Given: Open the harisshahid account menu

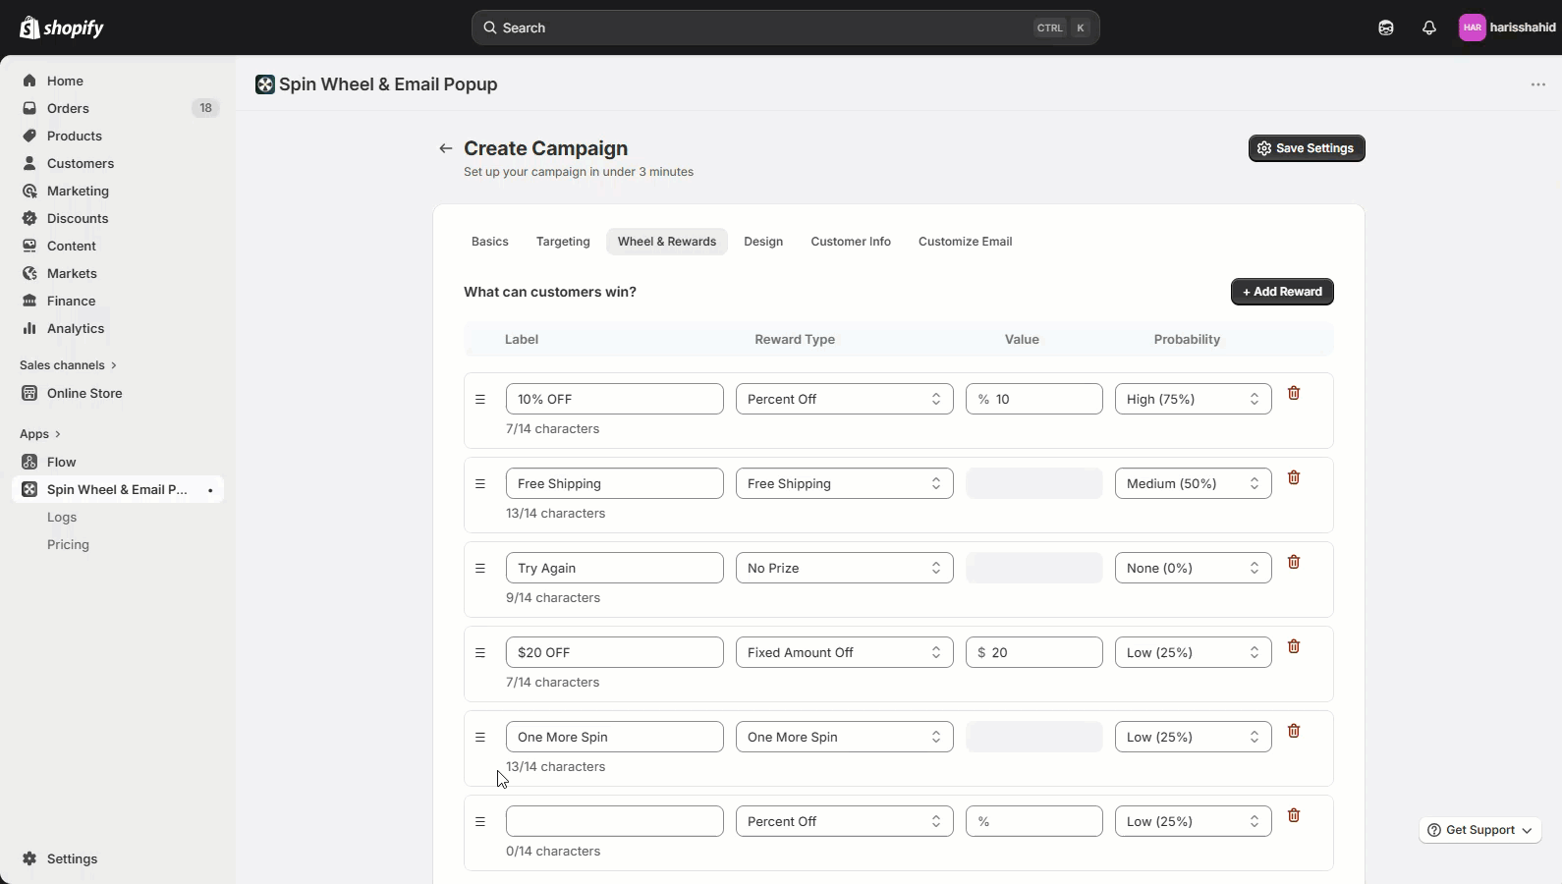Looking at the screenshot, I should click(x=1507, y=28).
